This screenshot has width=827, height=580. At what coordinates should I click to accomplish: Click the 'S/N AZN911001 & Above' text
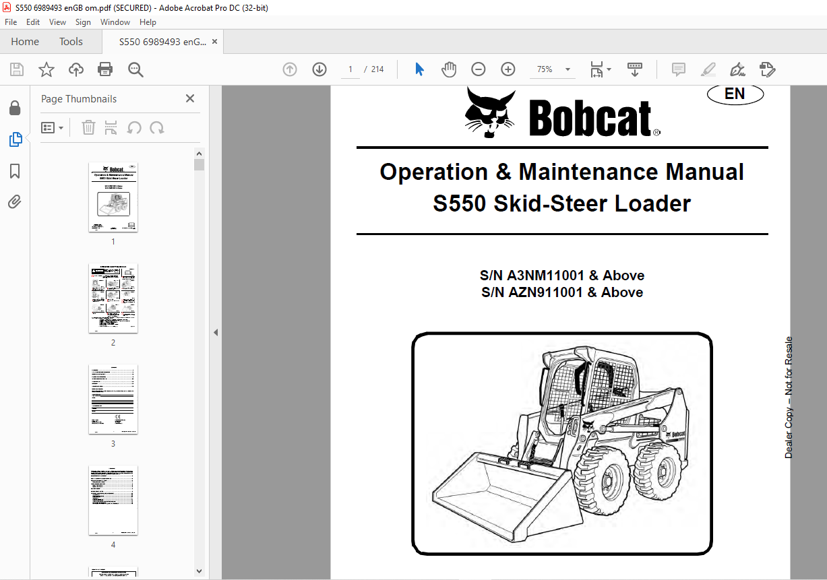click(x=562, y=292)
